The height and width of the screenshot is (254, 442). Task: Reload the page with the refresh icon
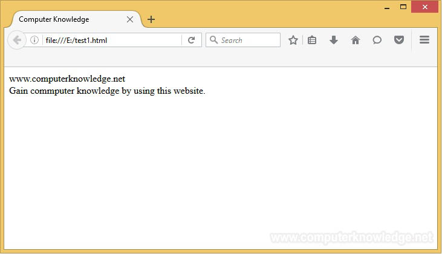(x=192, y=40)
